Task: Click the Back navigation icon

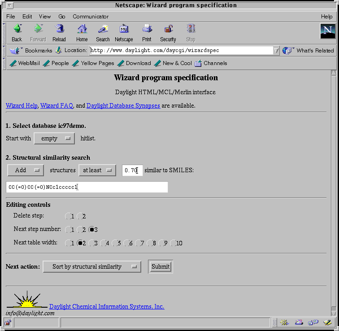Action: (x=17, y=30)
